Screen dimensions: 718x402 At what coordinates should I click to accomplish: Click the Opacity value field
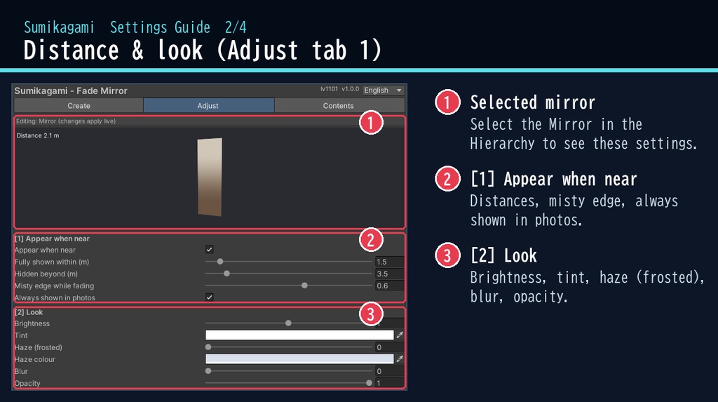(389, 383)
